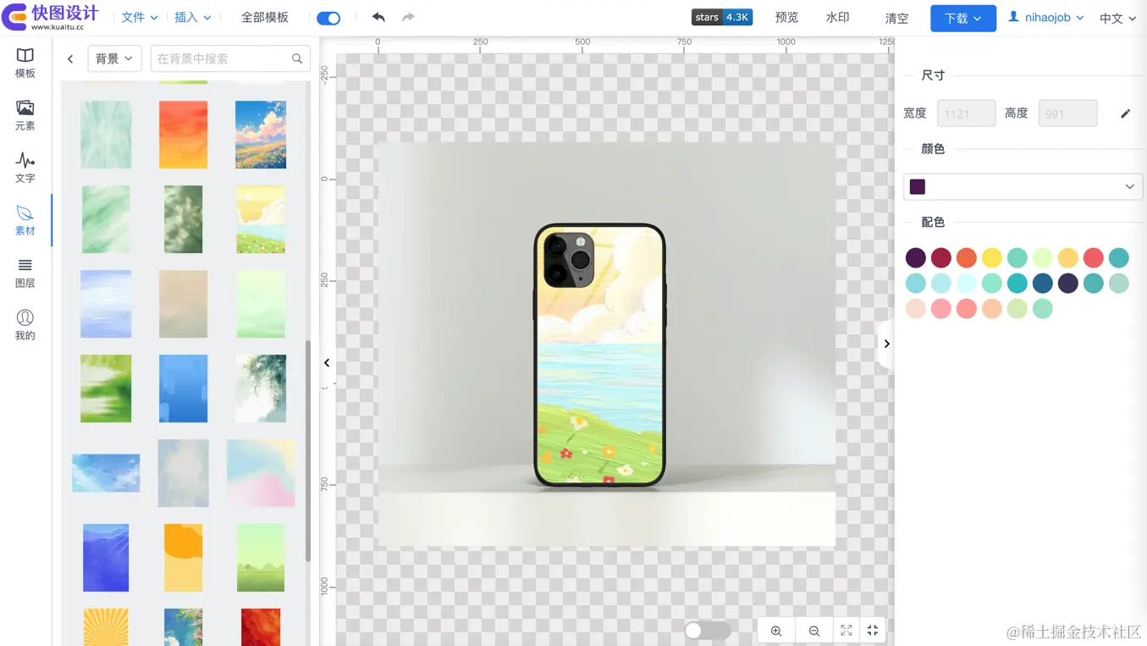The width and height of the screenshot is (1147, 646).
Task: Click the shrink canvas view icon
Action: (873, 631)
